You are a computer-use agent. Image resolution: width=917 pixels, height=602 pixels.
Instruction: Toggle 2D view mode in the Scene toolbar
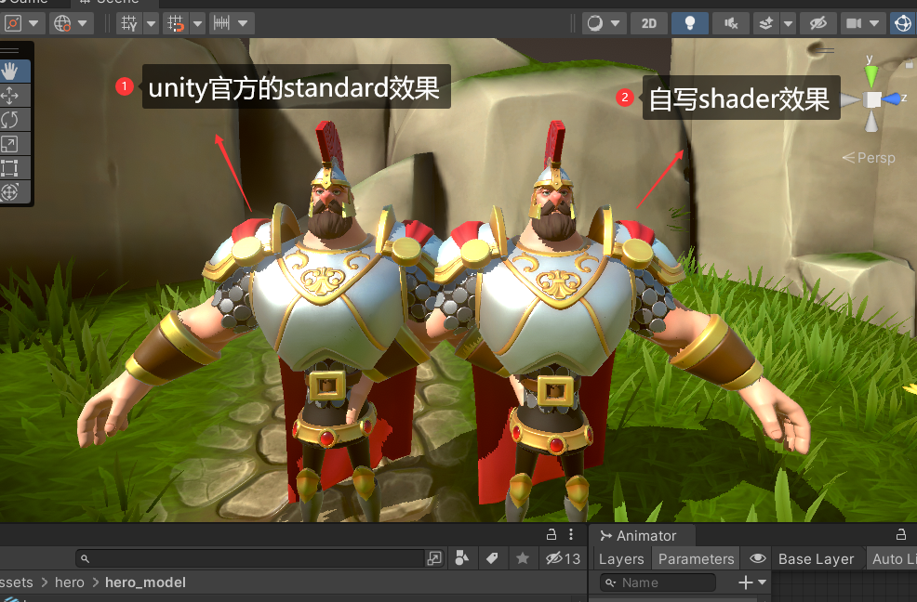tap(648, 23)
